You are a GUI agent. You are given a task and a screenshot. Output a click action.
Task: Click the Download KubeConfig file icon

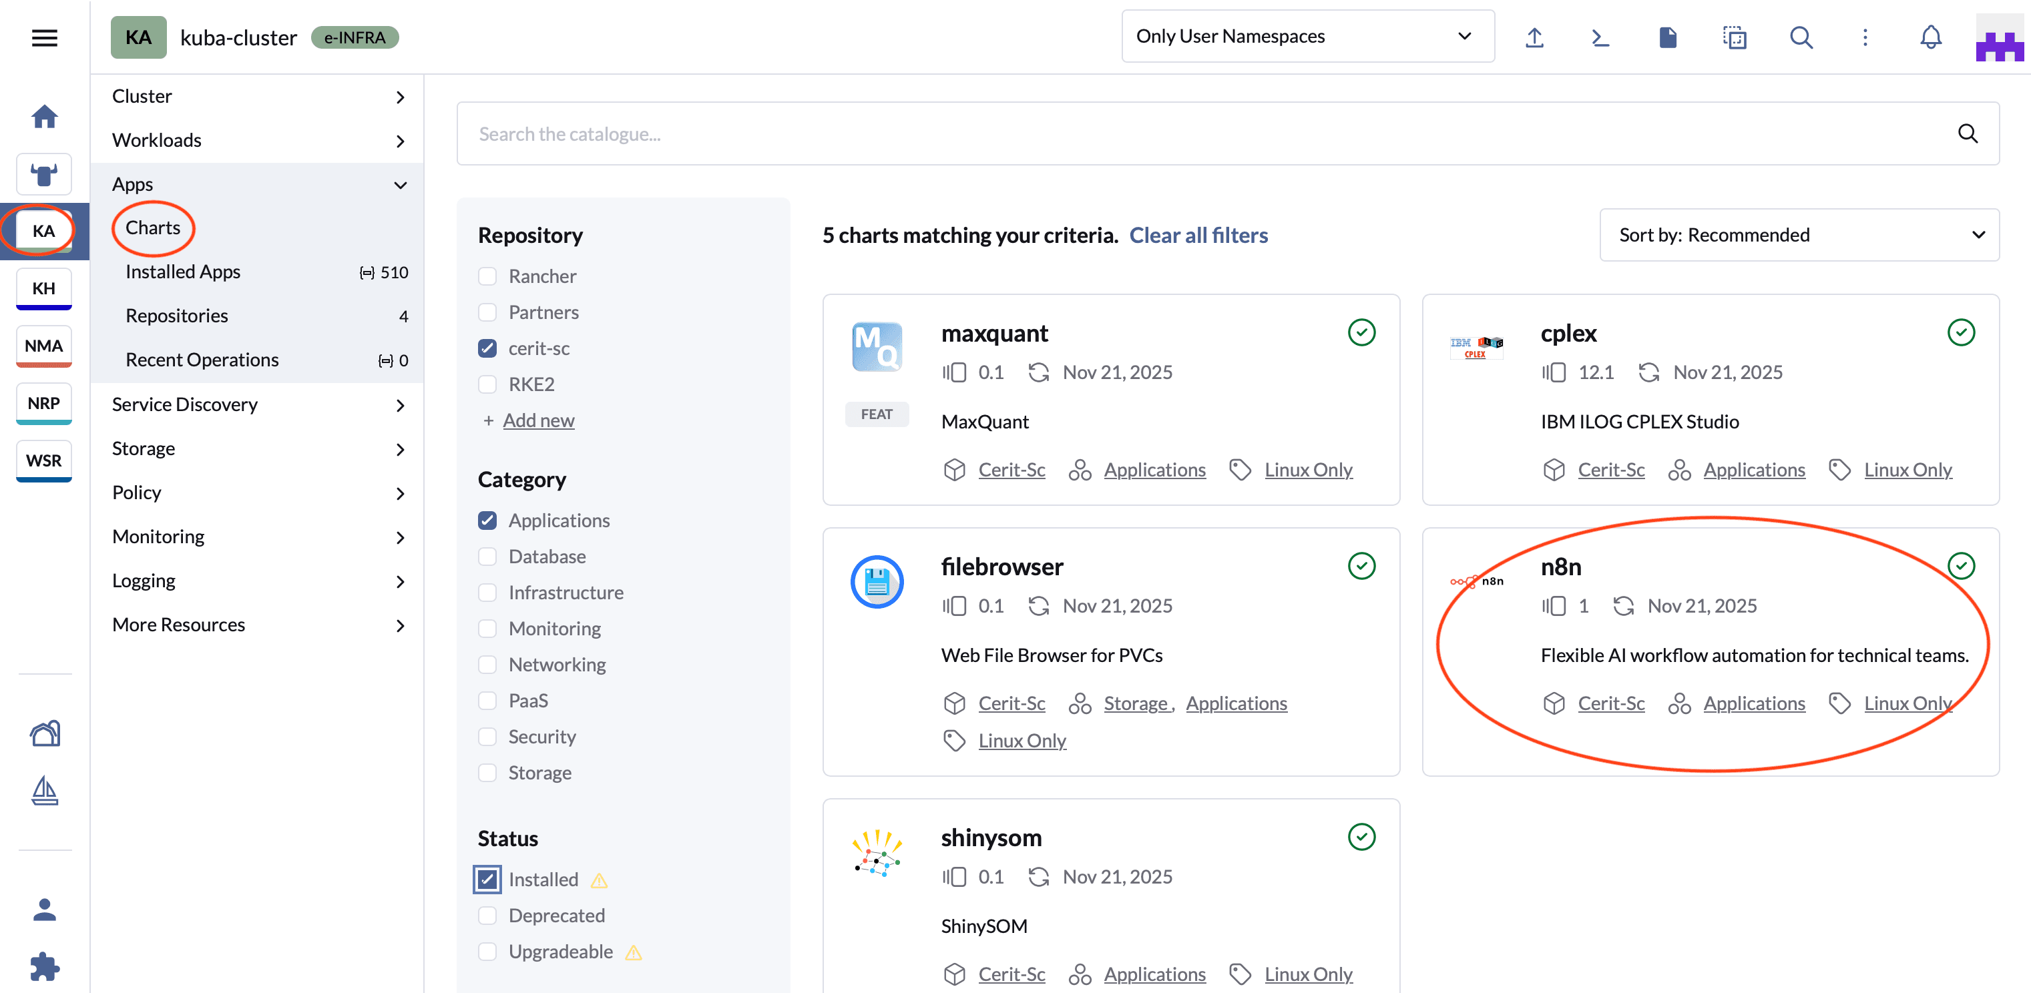tap(1668, 37)
